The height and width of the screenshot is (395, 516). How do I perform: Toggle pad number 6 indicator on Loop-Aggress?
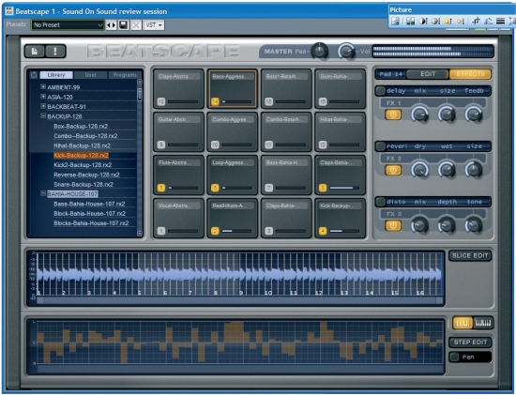(x=215, y=188)
